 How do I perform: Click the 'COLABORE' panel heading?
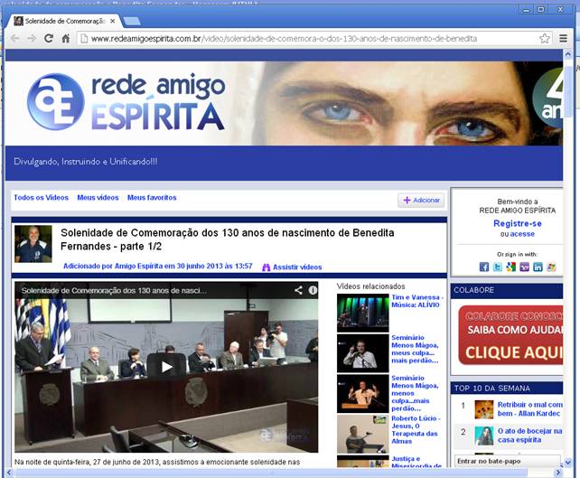pos(473,290)
